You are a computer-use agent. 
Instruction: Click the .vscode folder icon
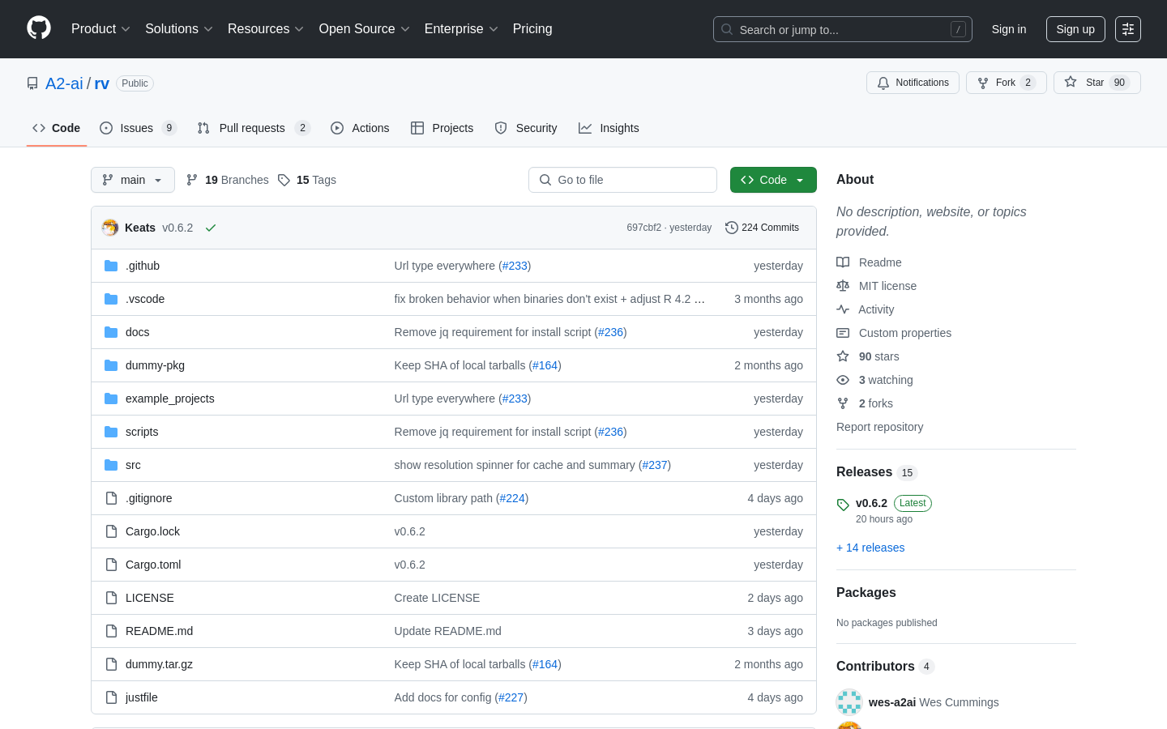click(x=111, y=299)
